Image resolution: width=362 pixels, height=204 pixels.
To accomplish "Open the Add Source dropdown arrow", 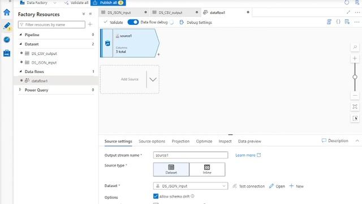I will coord(153,79).
